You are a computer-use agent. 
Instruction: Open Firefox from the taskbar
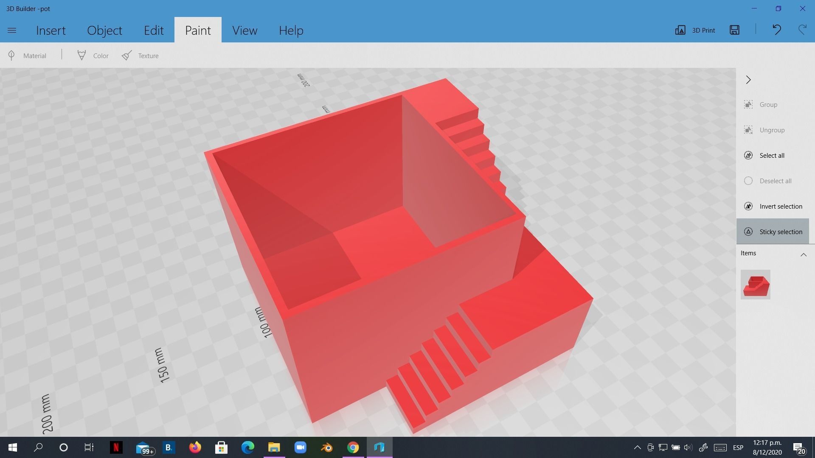pyautogui.click(x=195, y=447)
